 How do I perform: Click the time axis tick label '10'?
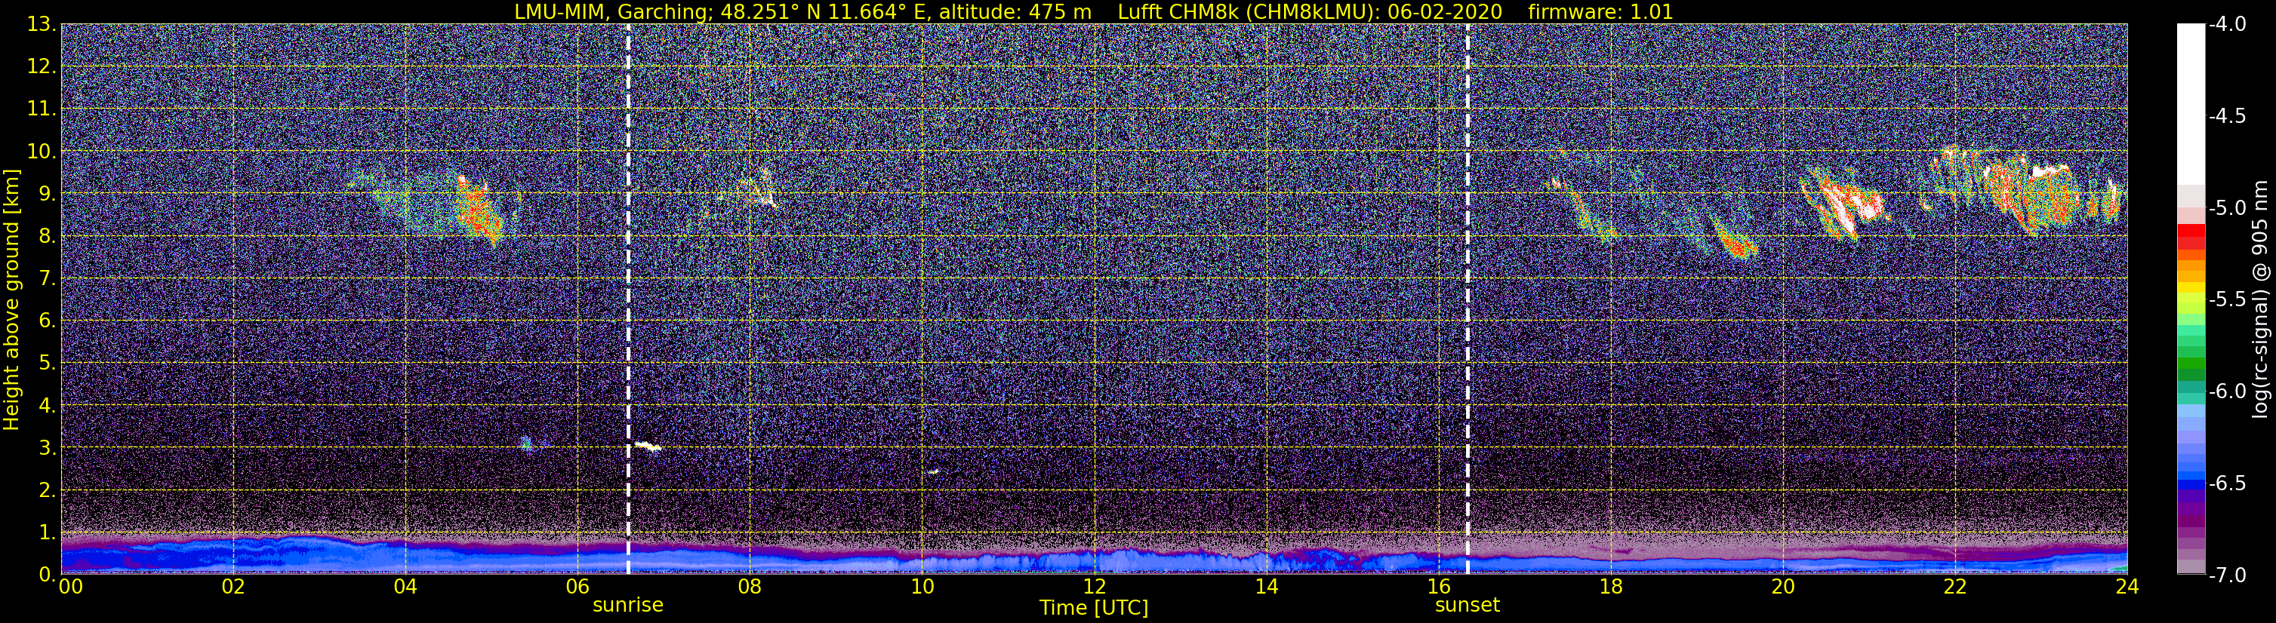(x=922, y=587)
